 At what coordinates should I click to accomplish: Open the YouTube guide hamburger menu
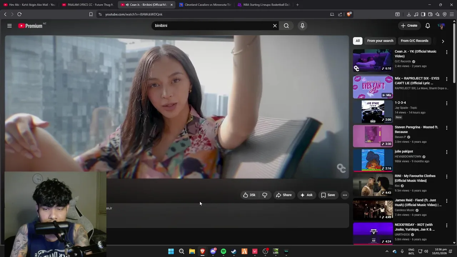point(10,26)
